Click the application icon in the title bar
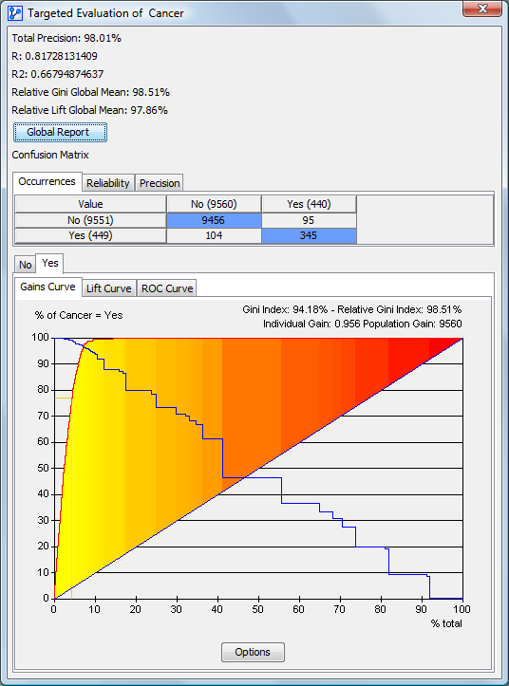 click(15, 13)
